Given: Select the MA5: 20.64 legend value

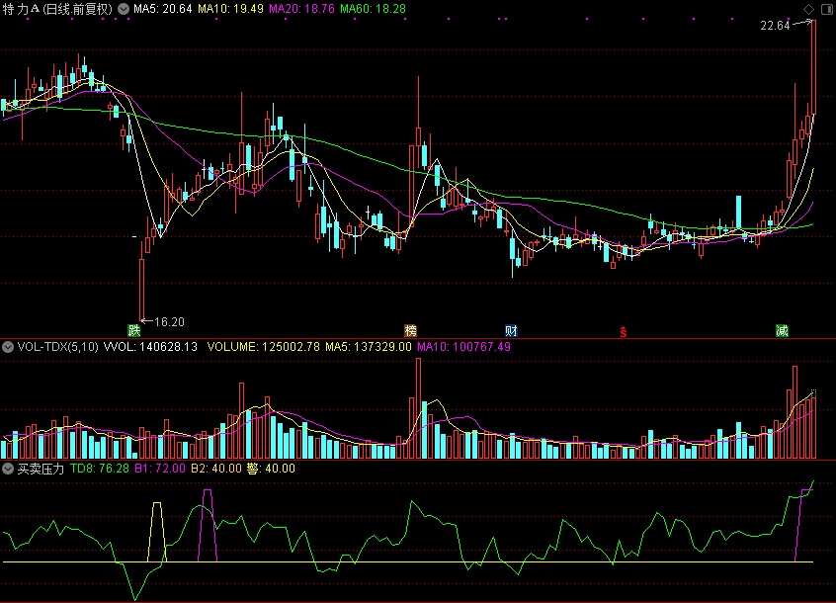Looking at the screenshot, I should [163, 9].
